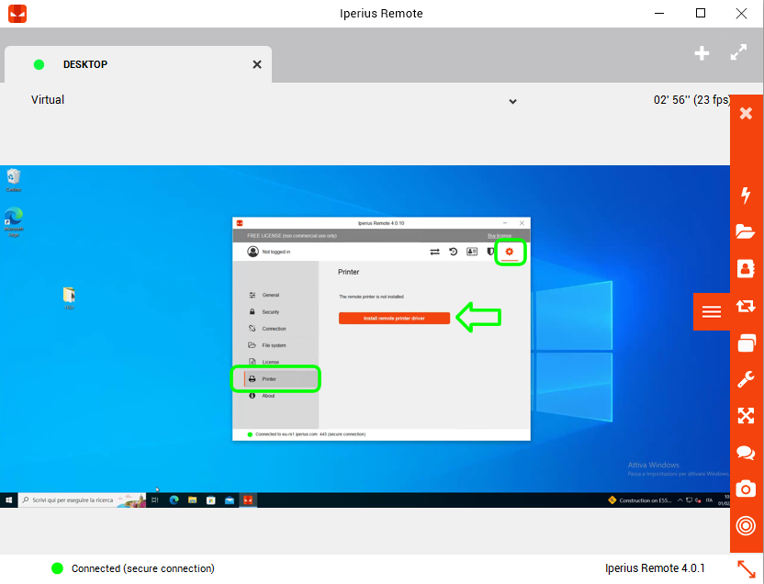Click the multi-monitor windows icon in sidebar
Viewport: 764px width, 584px height.
click(x=746, y=343)
